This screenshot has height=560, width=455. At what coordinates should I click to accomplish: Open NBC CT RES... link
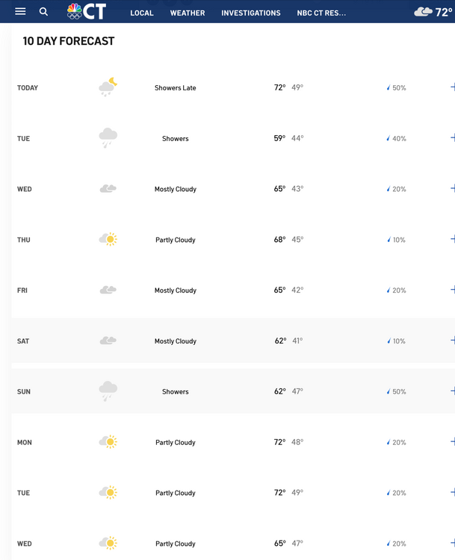pos(321,13)
